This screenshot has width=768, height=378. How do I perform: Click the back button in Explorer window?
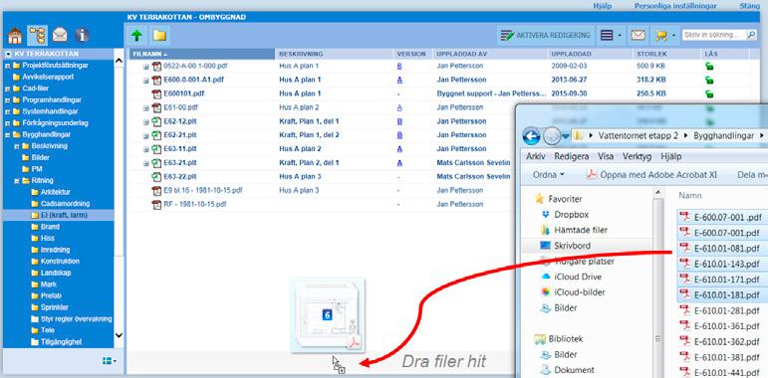pyautogui.click(x=532, y=135)
